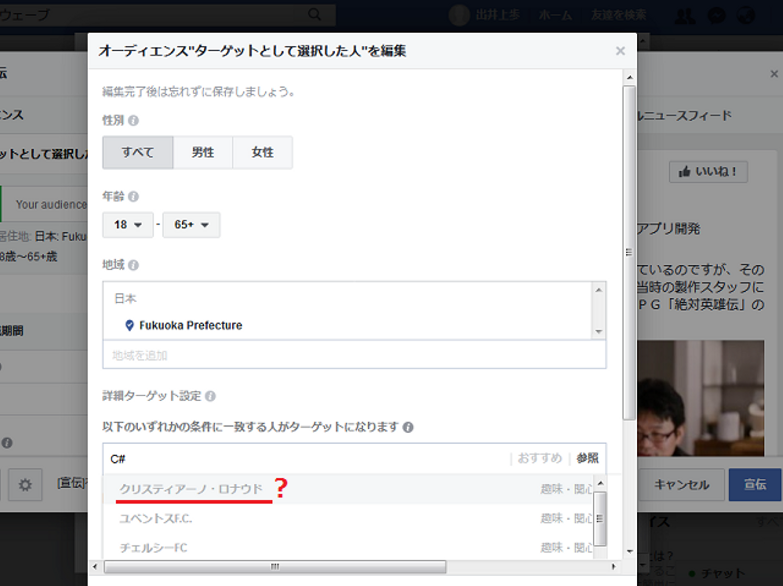Image resolution: width=783 pixels, height=586 pixels.
Task: Click the info icon beside 地域
Action: coord(133,265)
